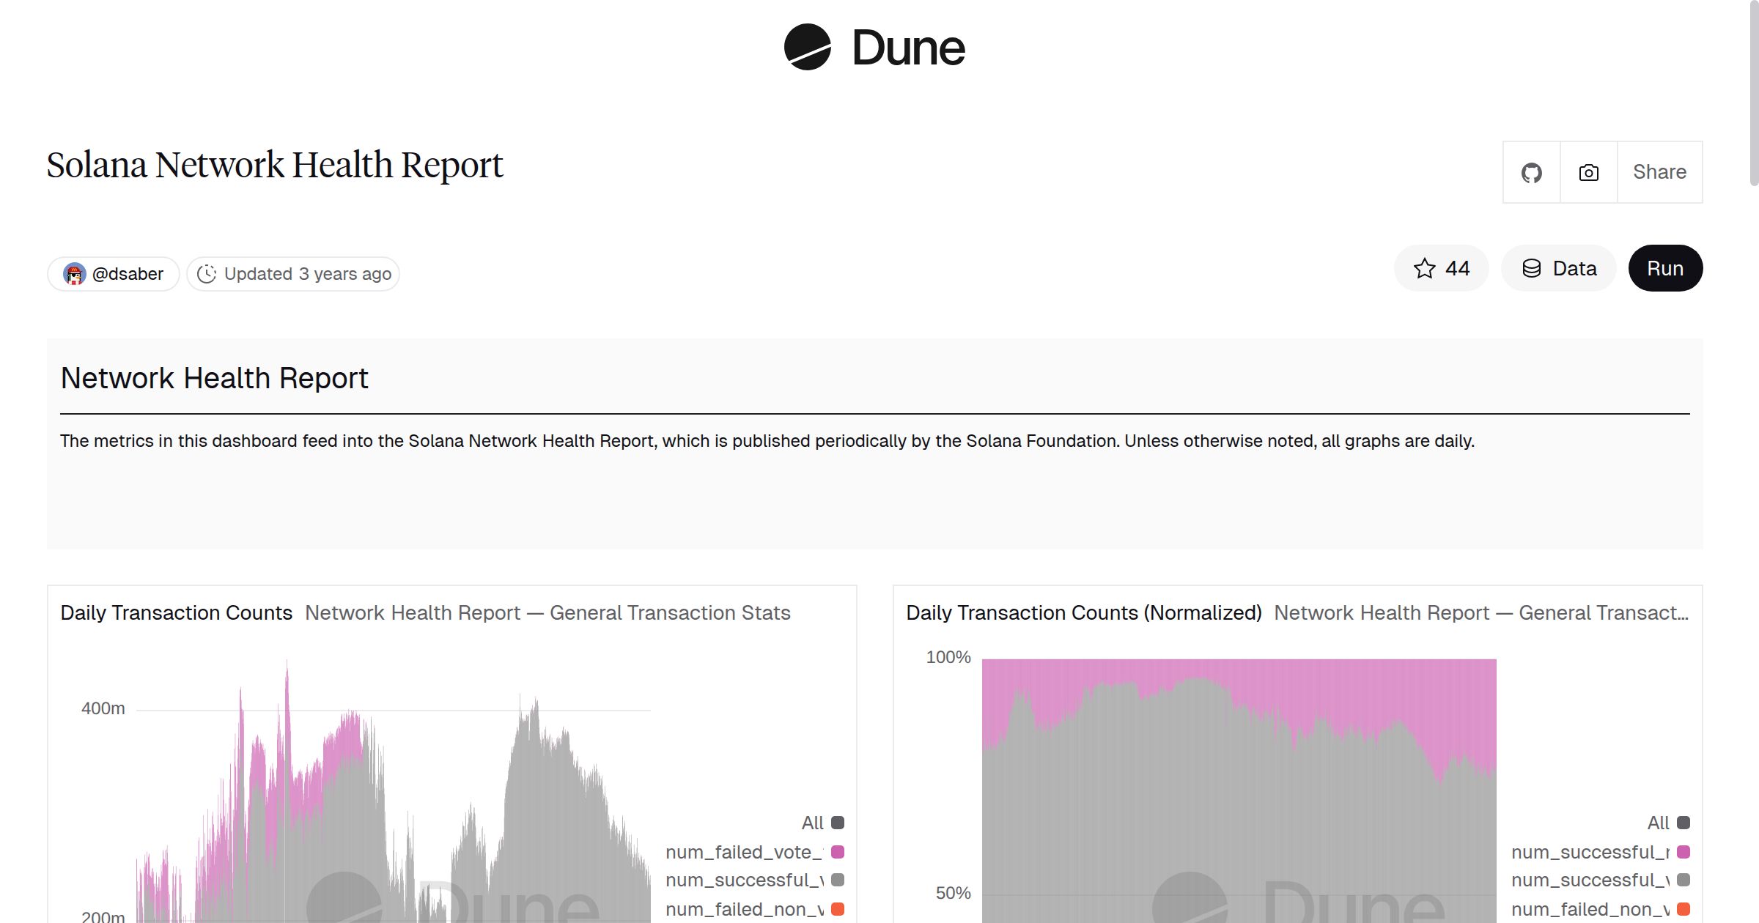The height and width of the screenshot is (923, 1759).
Task: Click the Dune logo at the top
Action: [876, 48]
